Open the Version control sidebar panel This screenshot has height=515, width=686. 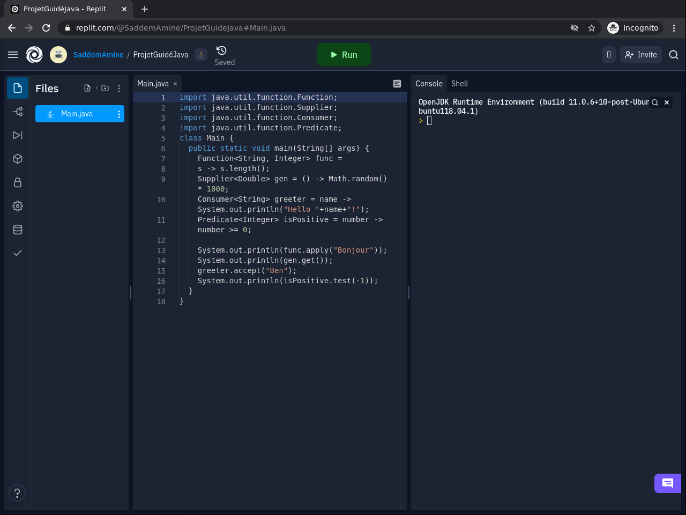click(x=18, y=112)
